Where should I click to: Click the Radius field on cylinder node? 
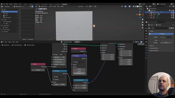tap(59, 64)
